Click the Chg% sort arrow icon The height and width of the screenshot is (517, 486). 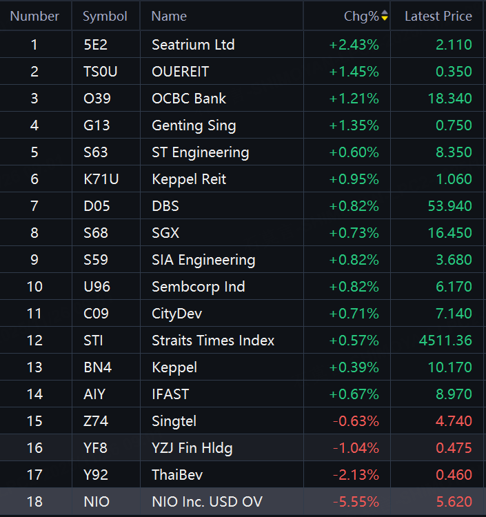(x=385, y=16)
